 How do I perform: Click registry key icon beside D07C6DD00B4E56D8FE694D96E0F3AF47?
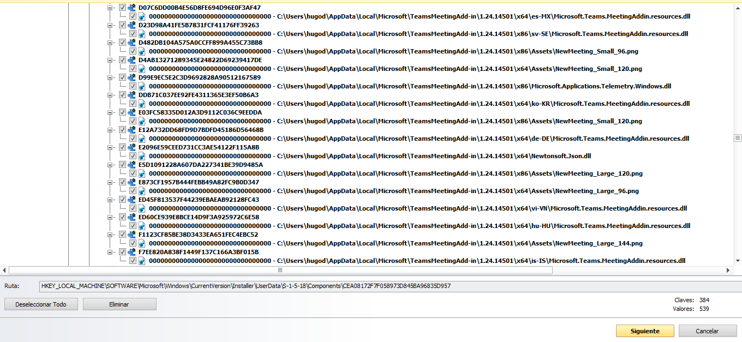pos(132,8)
